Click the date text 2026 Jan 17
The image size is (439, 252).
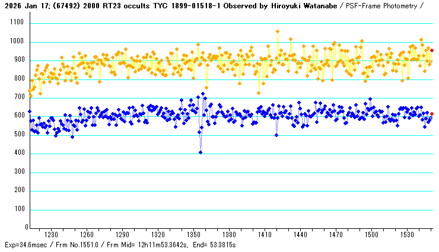pos(23,6)
